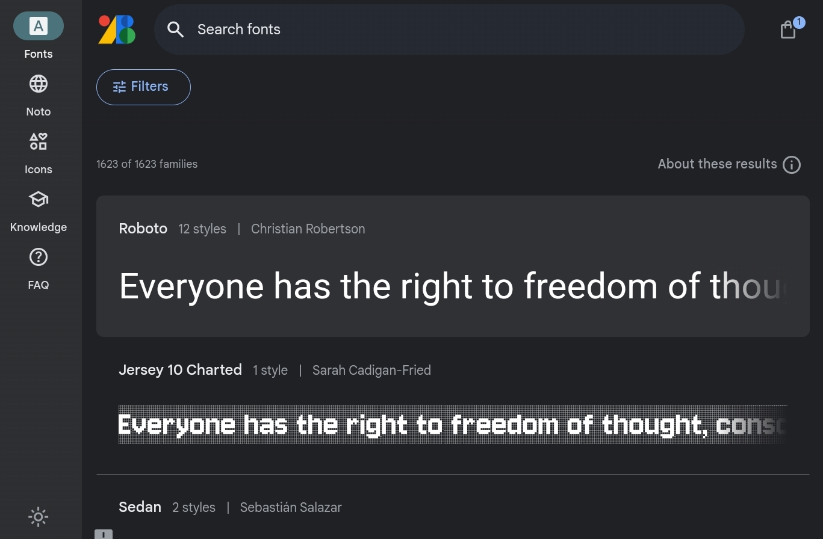Open the Knowledge graduation cap icon
The image size is (823, 539).
pos(39,200)
